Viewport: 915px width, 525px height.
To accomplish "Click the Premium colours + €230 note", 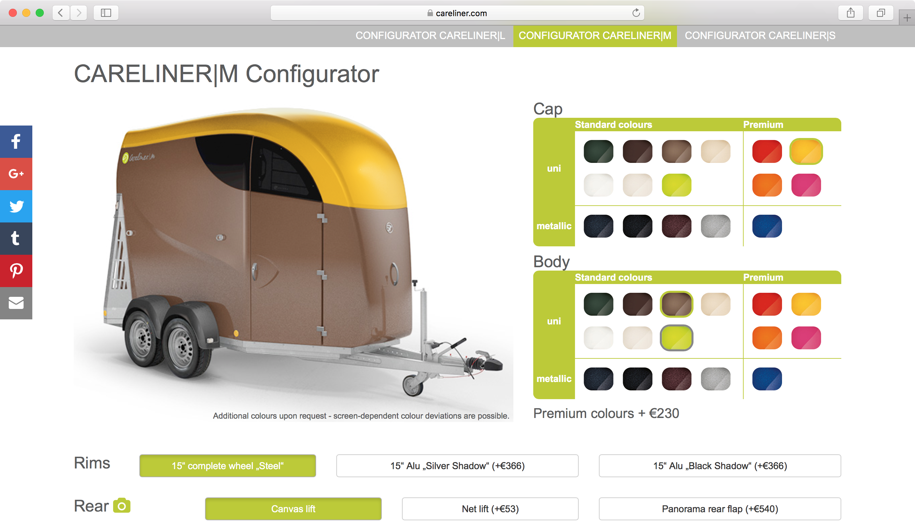I will [x=606, y=413].
